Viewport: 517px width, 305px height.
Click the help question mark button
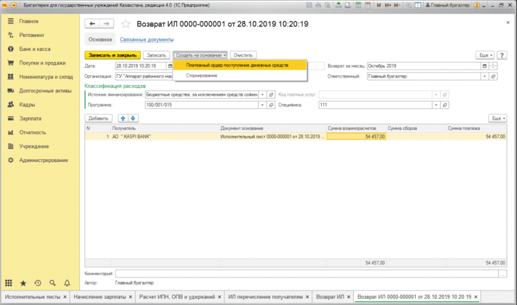(x=502, y=55)
